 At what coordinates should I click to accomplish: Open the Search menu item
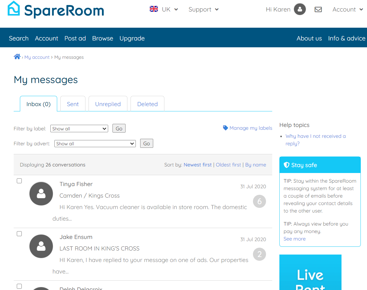tap(19, 38)
